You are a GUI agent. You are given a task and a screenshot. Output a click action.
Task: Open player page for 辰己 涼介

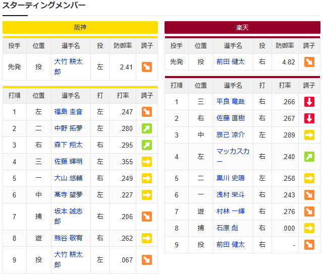[x=231, y=135]
